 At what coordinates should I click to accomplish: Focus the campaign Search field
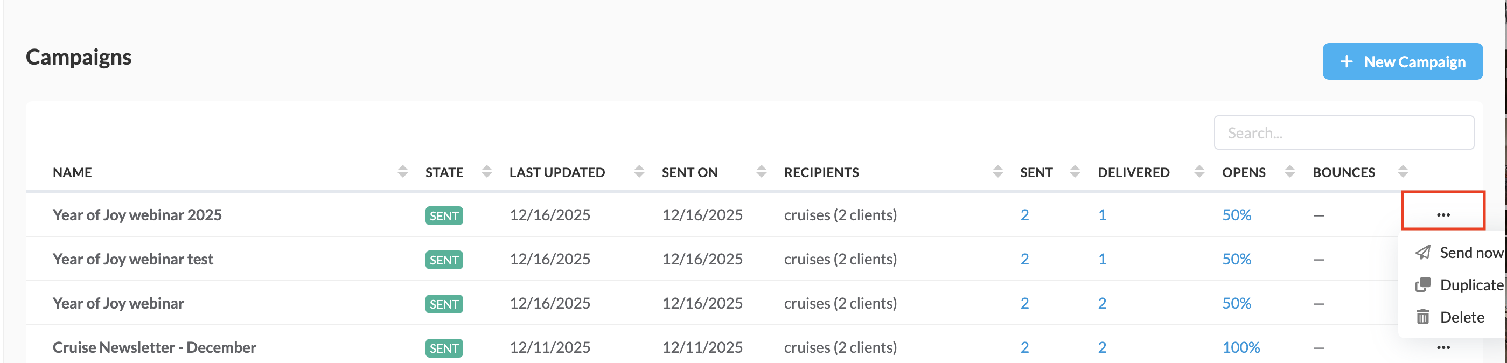(1343, 132)
